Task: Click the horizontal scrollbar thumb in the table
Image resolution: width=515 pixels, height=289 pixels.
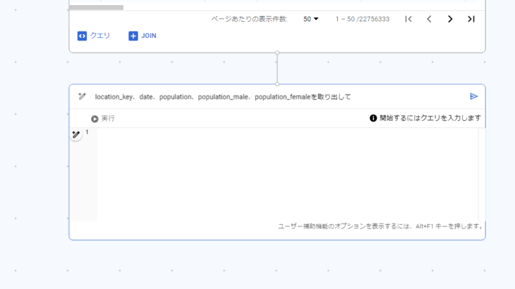Action: pos(96,7)
